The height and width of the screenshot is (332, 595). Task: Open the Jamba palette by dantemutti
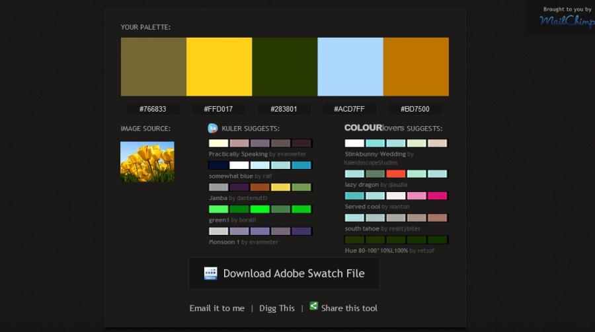pyautogui.click(x=218, y=198)
